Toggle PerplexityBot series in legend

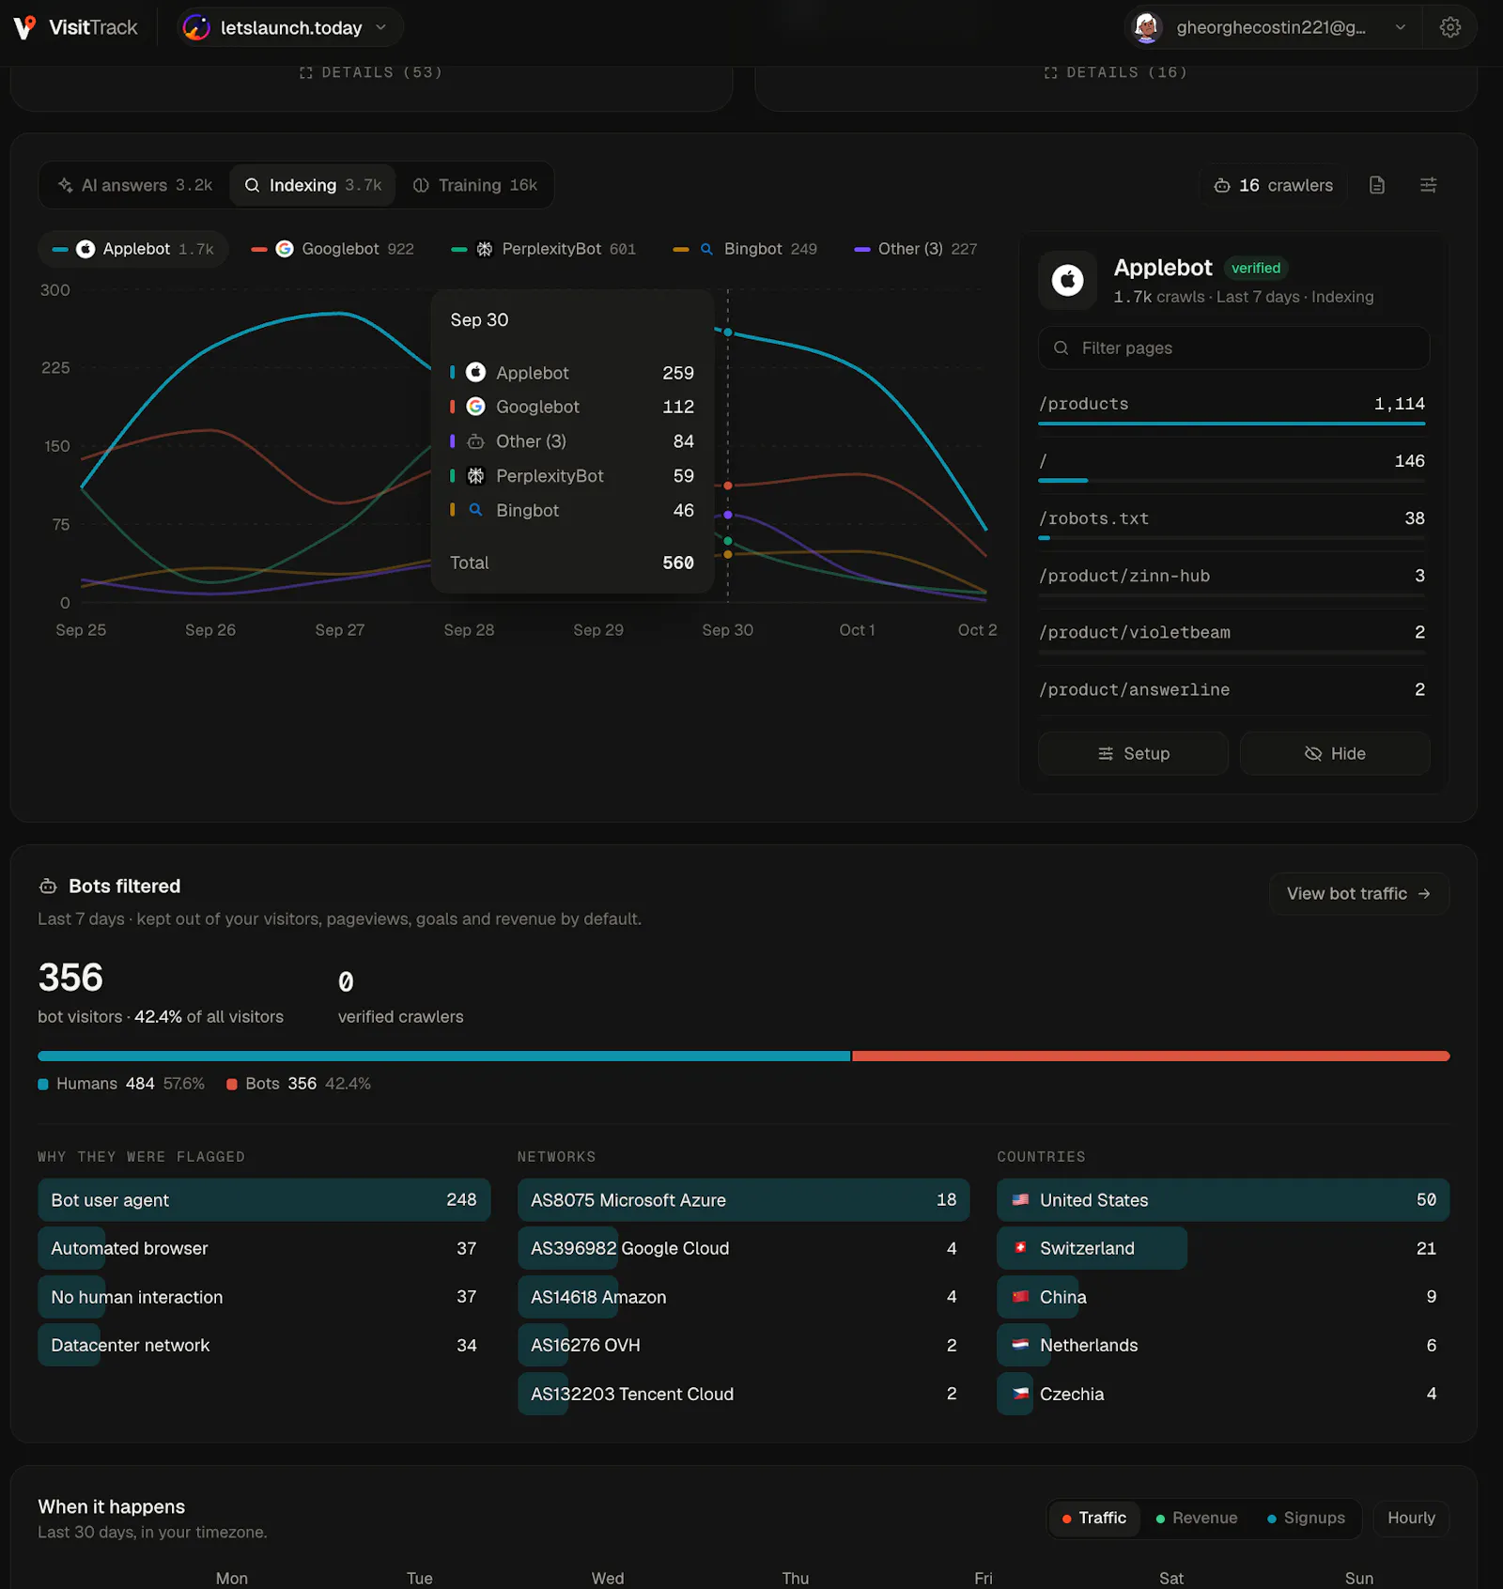coord(543,249)
